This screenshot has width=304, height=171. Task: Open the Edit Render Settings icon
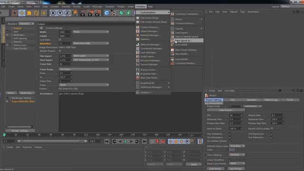(x=98, y=13)
